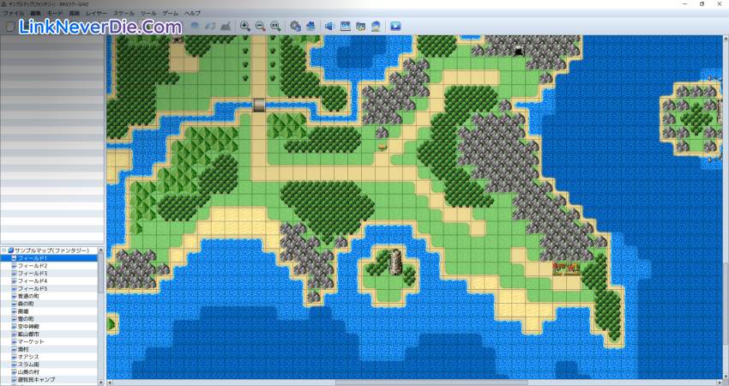Select the マーケット map entry
729x386 pixels.
[31, 341]
